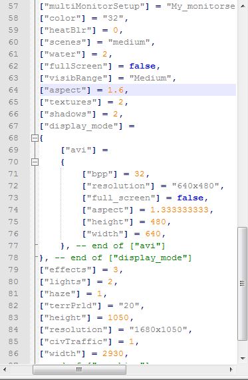
Task: Collapse the display_mode fold marker on line 68
Action: tap(35, 138)
